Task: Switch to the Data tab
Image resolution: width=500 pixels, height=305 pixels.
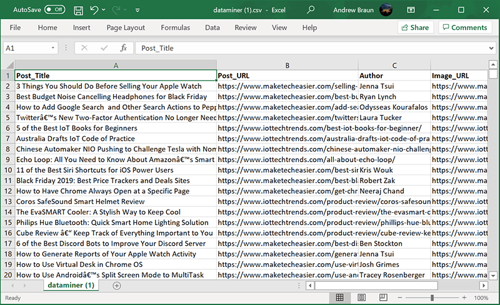Action: coord(212,27)
